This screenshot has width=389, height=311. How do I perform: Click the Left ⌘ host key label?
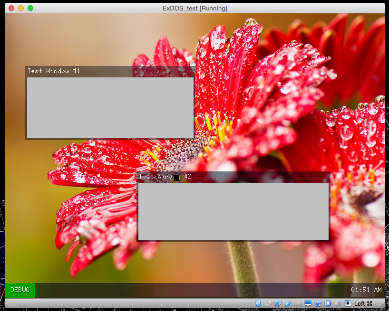(363, 303)
